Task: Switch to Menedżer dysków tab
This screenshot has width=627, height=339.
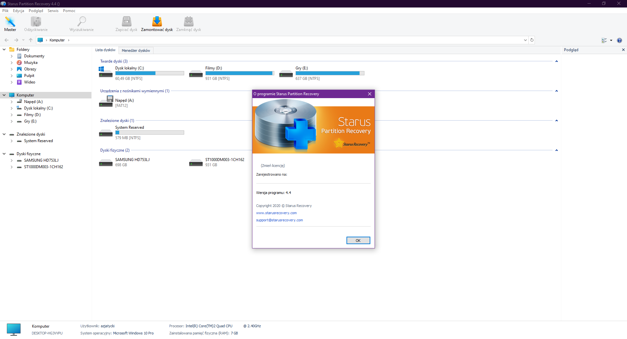Action: click(136, 51)
